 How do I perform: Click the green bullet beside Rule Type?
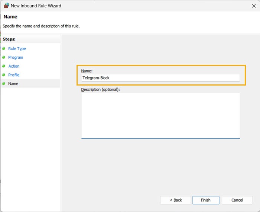pos(4,48)
